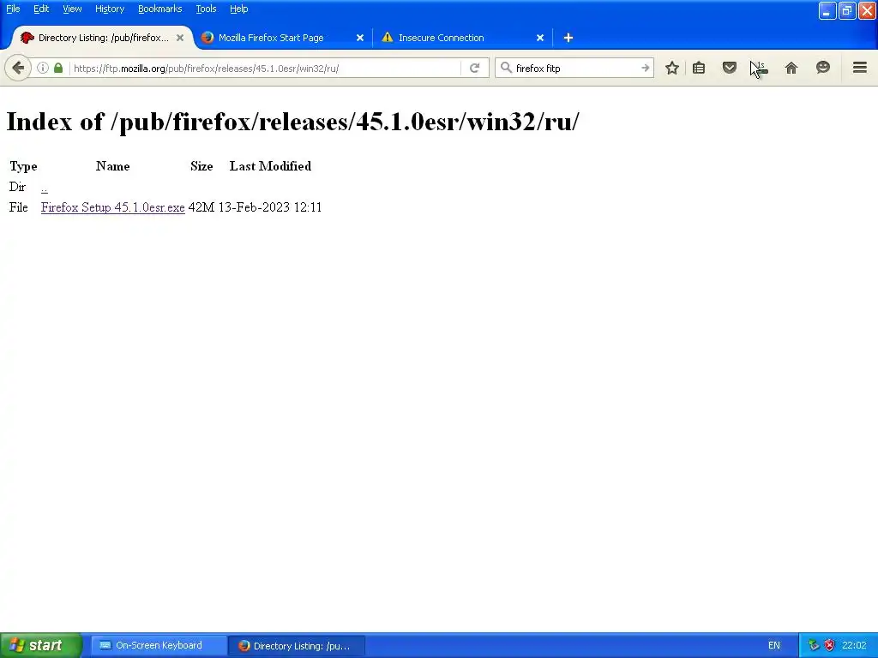Show your bookmarks list icon
This screenshot has width=878, height=658.
(699, 69)
